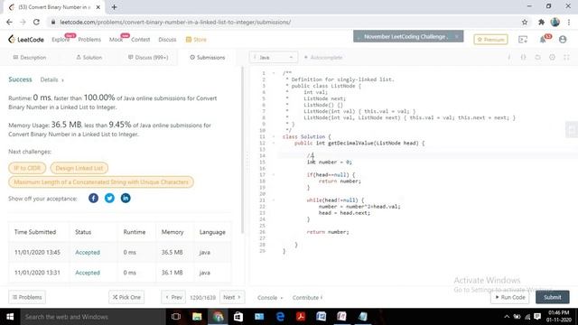Open browser extensions puzzle icon
This screenshot has width=578, height=325.
click(x=541, y=22)
